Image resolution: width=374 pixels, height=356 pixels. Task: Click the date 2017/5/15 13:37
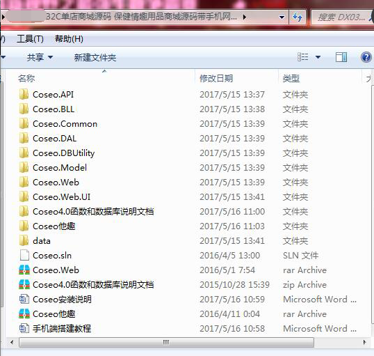[x=232, y=95]
